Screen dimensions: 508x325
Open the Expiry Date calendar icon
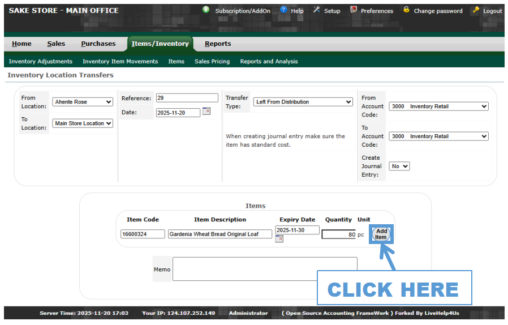[279, 239]
